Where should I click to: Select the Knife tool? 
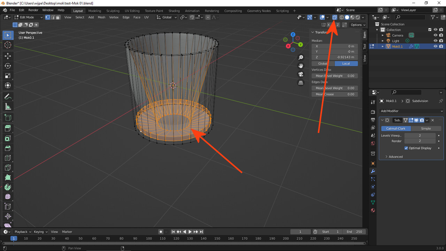coord(8,168)
